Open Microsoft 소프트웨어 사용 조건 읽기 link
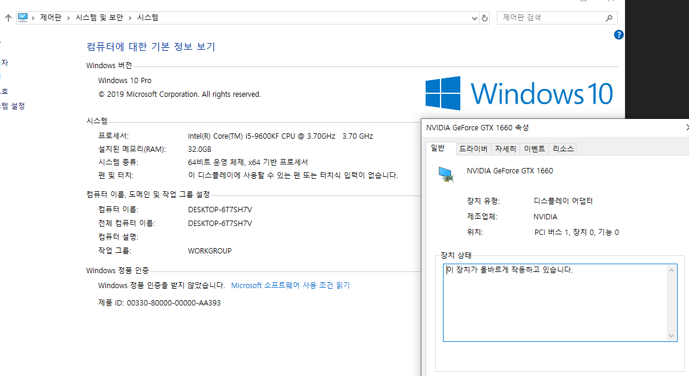 (290, 286)
